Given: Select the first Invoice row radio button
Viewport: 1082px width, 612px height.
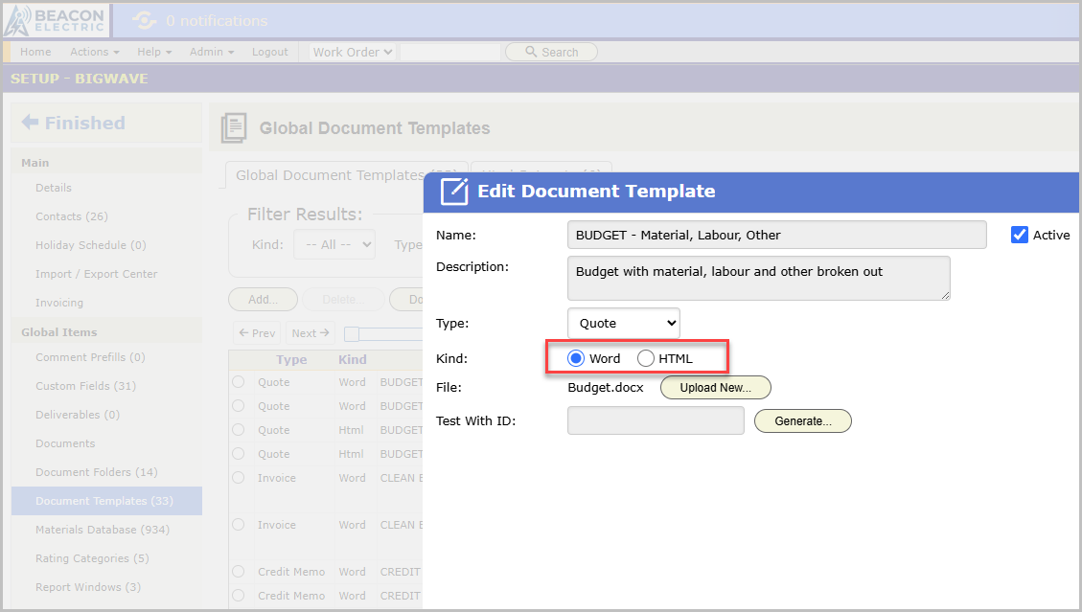Looking at the screenshot, I should [x=238, y=478].
